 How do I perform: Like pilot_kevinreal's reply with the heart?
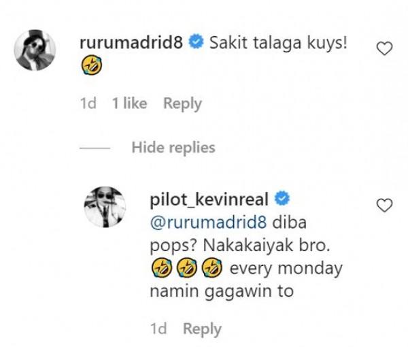tap(385, 204)
